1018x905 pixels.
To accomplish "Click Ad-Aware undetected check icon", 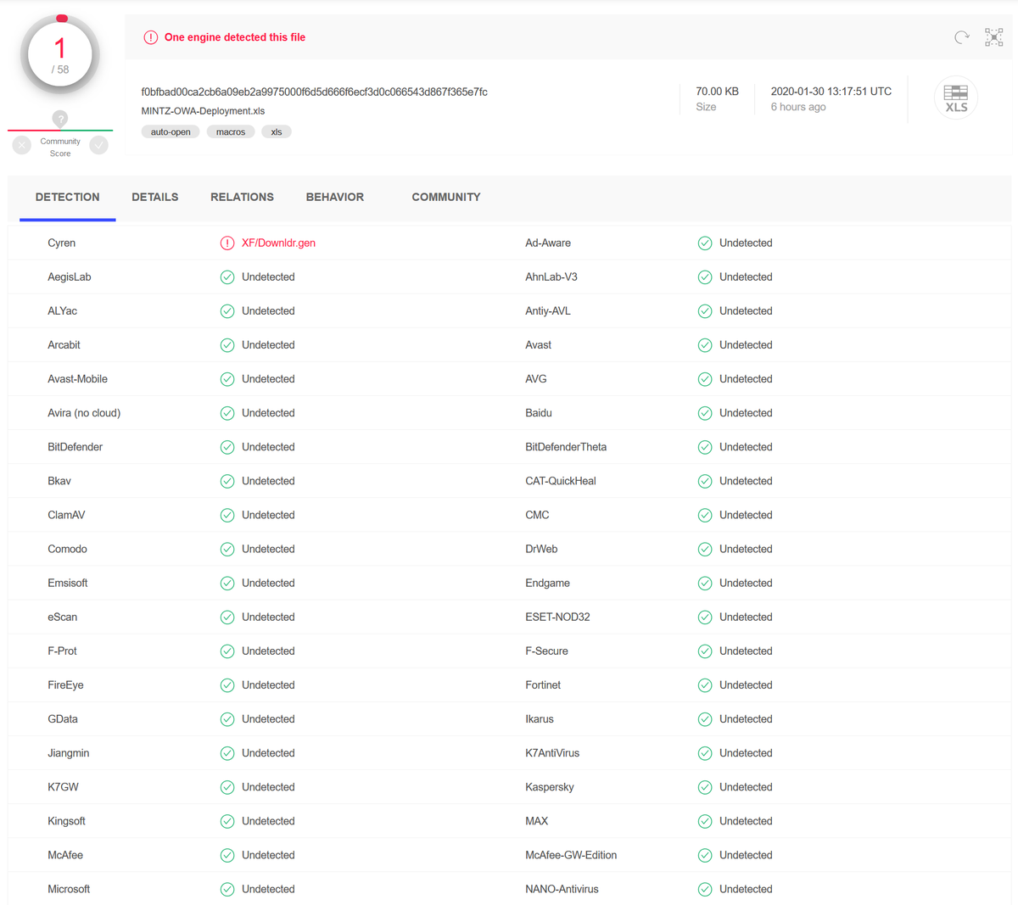I will click(x=705, y=243).
